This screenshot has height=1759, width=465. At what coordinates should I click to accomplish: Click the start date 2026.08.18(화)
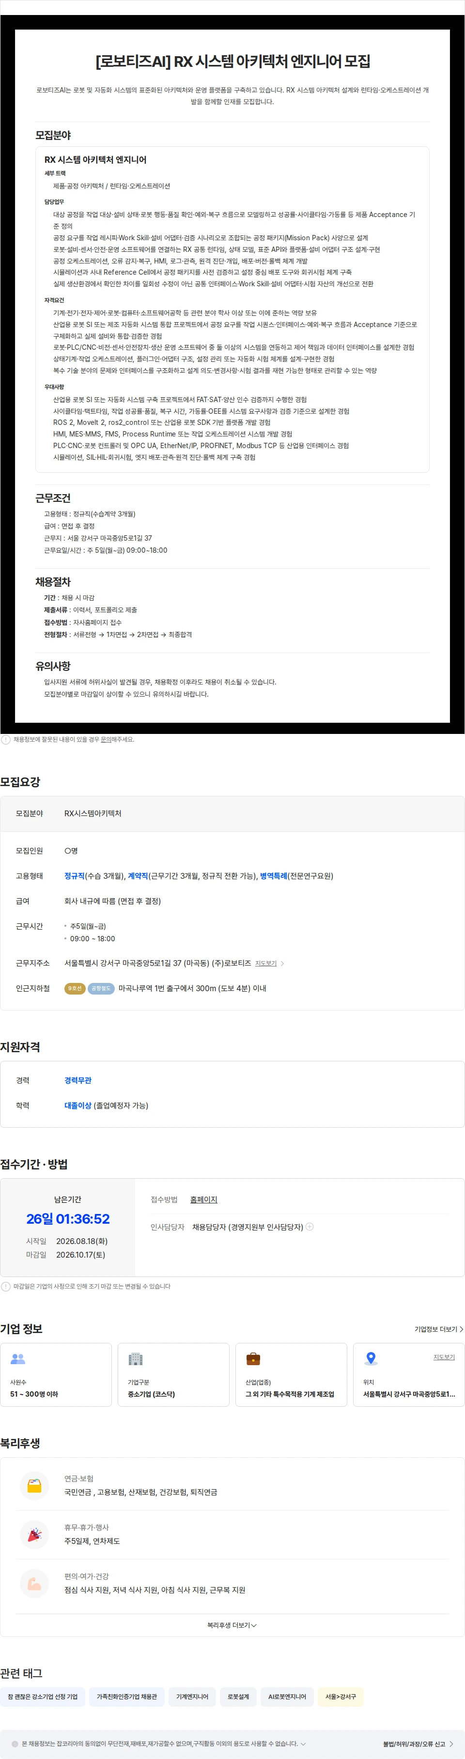pyautogui.click(x=82, y=1242)
